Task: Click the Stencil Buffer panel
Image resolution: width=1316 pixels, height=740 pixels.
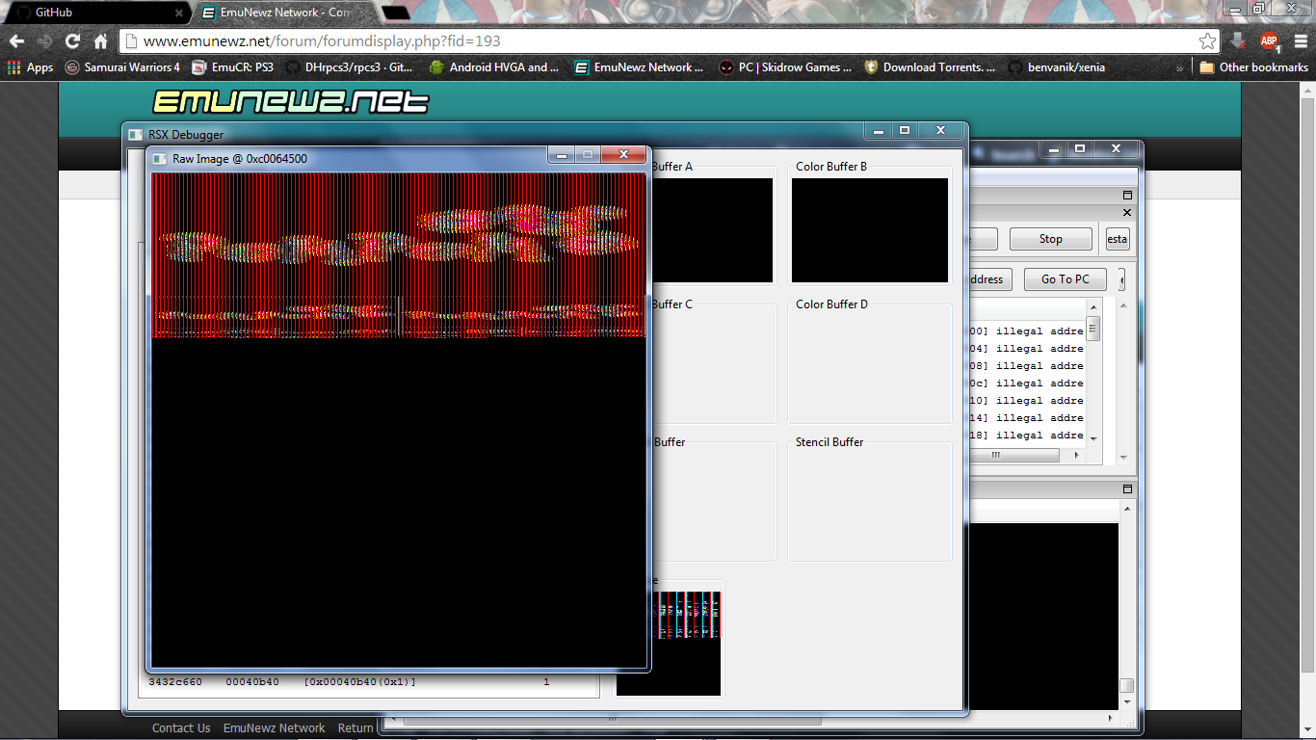Action: click(x=869, y=501)
